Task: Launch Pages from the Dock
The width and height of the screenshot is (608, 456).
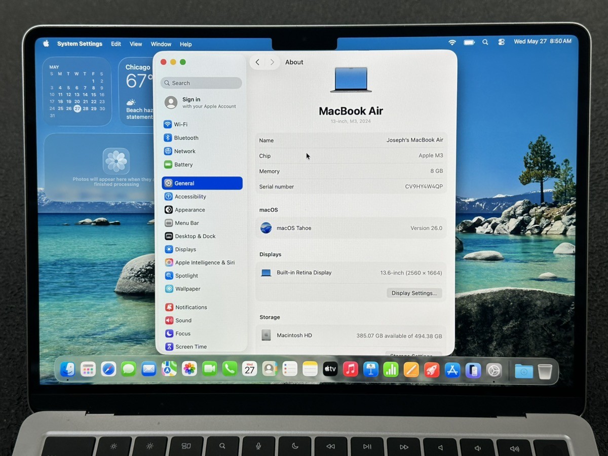Action: tap(411, 369)
